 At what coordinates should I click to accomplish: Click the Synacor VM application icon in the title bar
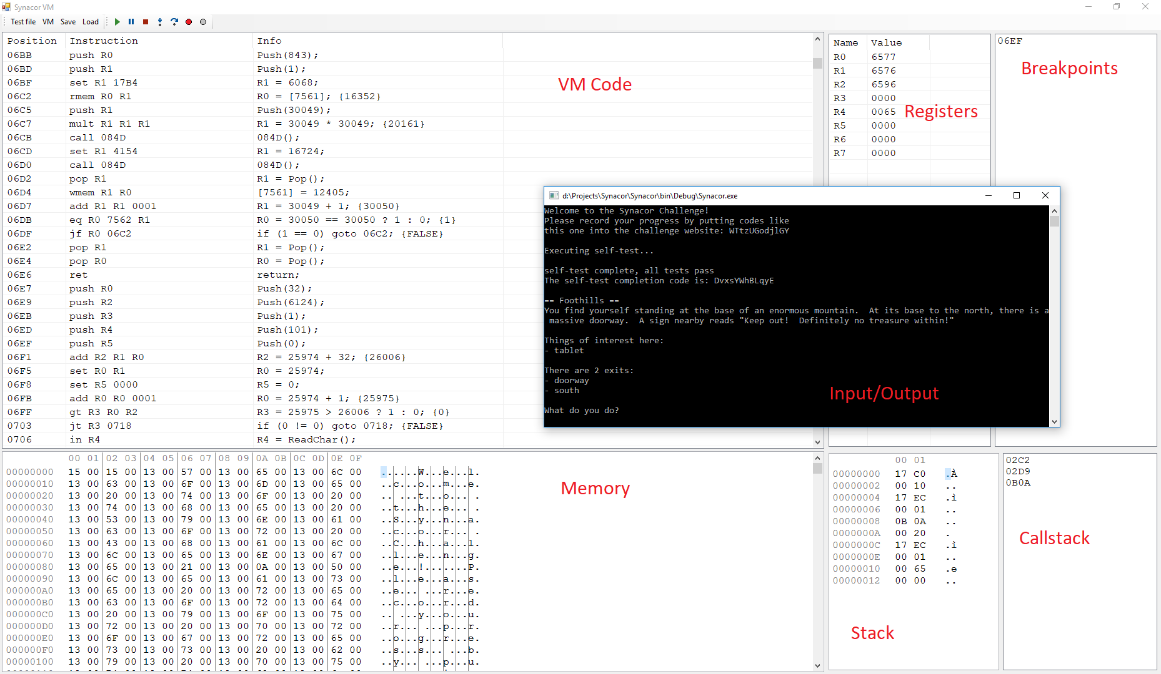pyautogui.click(x=6, y=7)
